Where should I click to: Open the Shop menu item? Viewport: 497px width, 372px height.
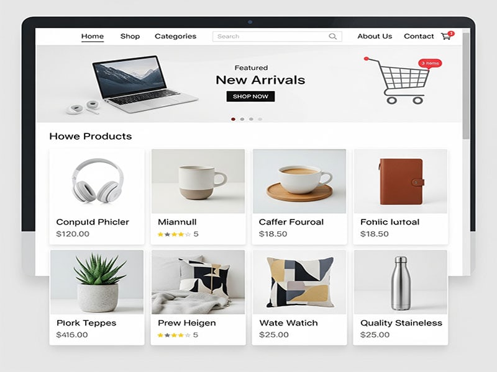[130, 37]
